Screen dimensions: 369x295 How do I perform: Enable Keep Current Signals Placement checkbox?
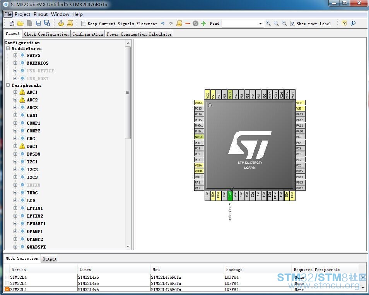(x=84, y=23)
